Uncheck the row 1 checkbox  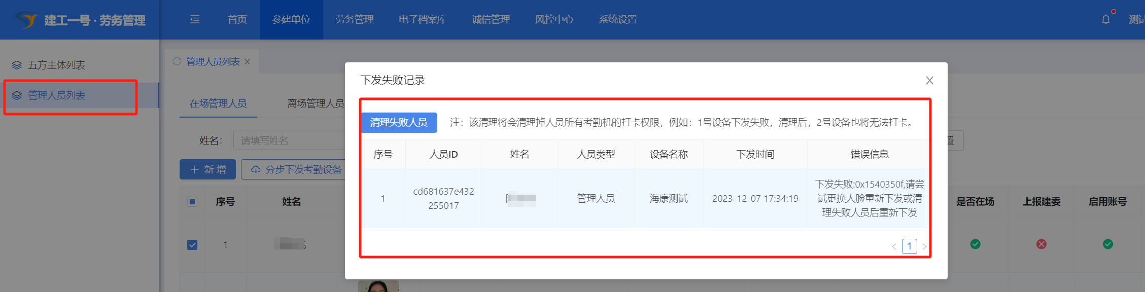[x=192, y=245]
